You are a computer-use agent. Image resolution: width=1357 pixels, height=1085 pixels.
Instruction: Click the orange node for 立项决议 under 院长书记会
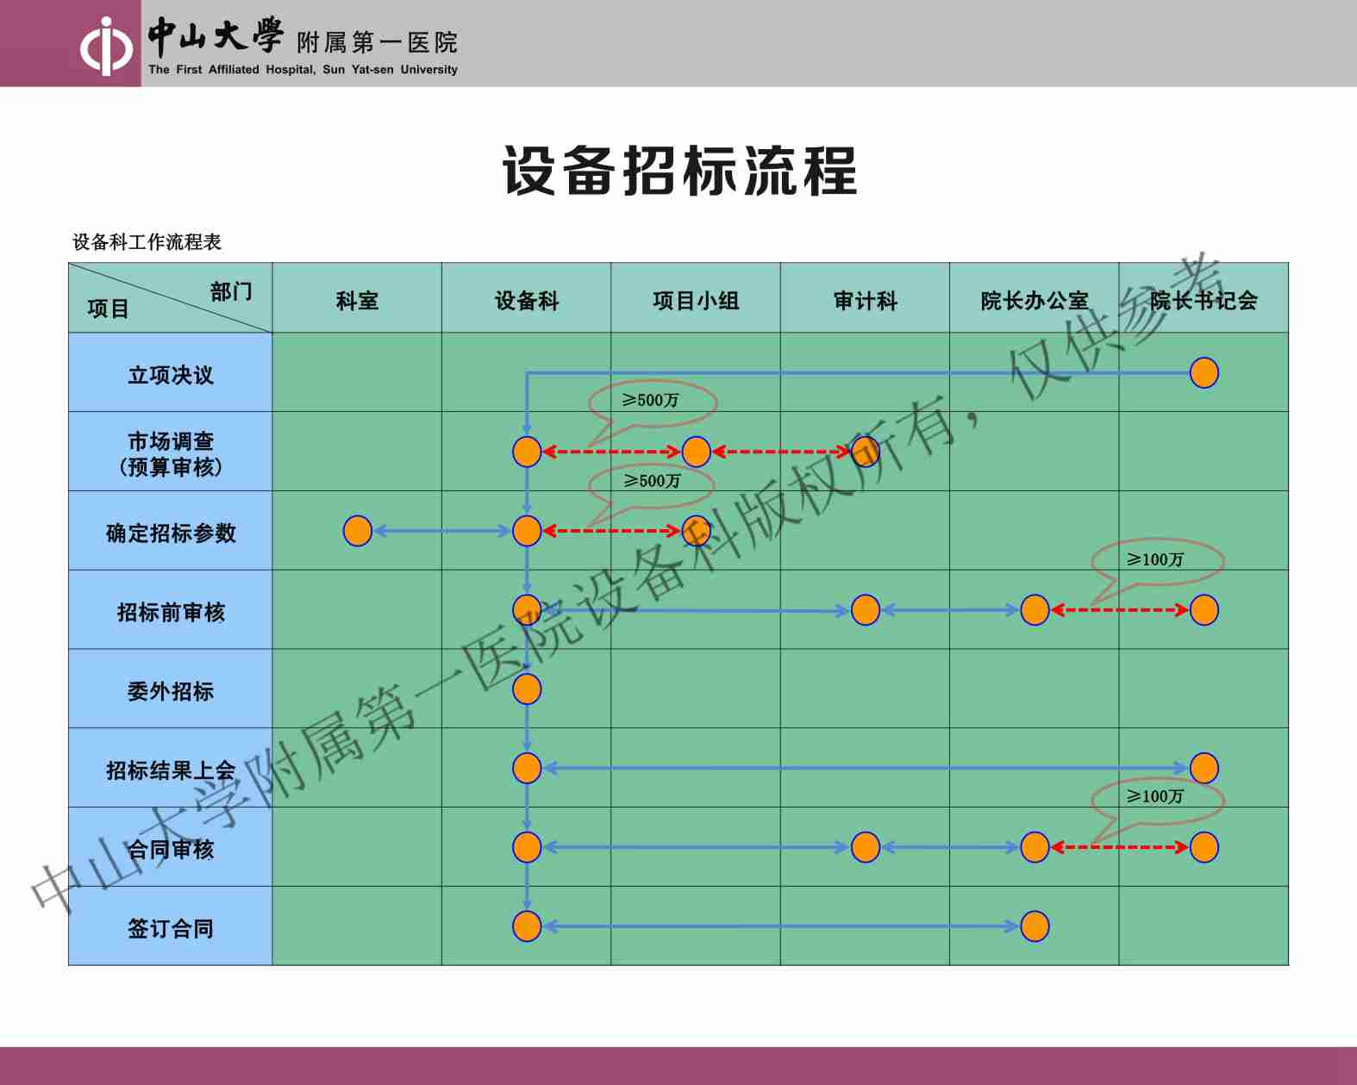(x=1204, y=373)
